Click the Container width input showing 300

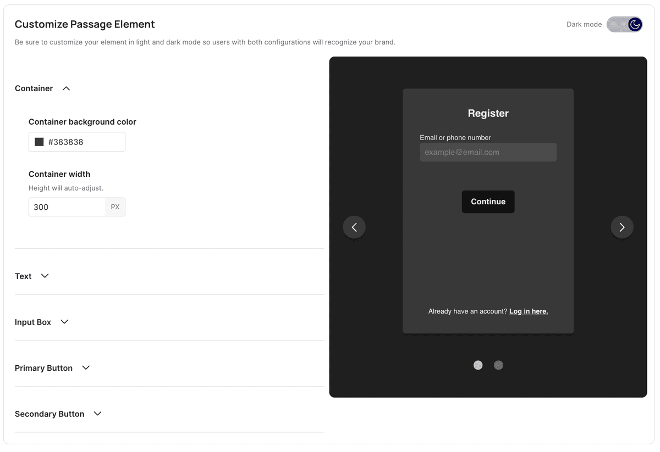tap(67, 207)
